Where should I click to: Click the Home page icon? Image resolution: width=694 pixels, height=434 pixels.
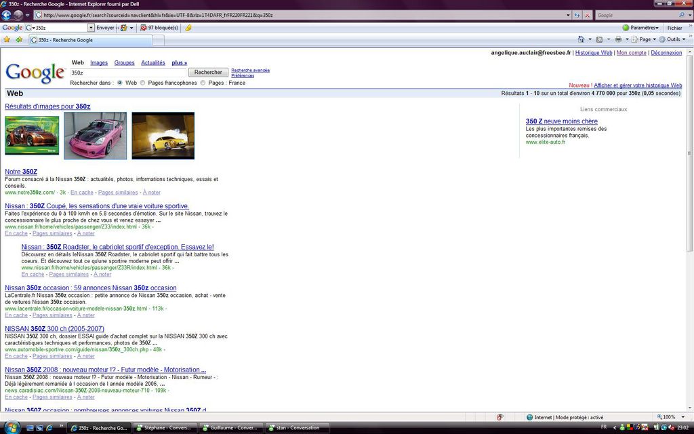(x=581, y=39)
